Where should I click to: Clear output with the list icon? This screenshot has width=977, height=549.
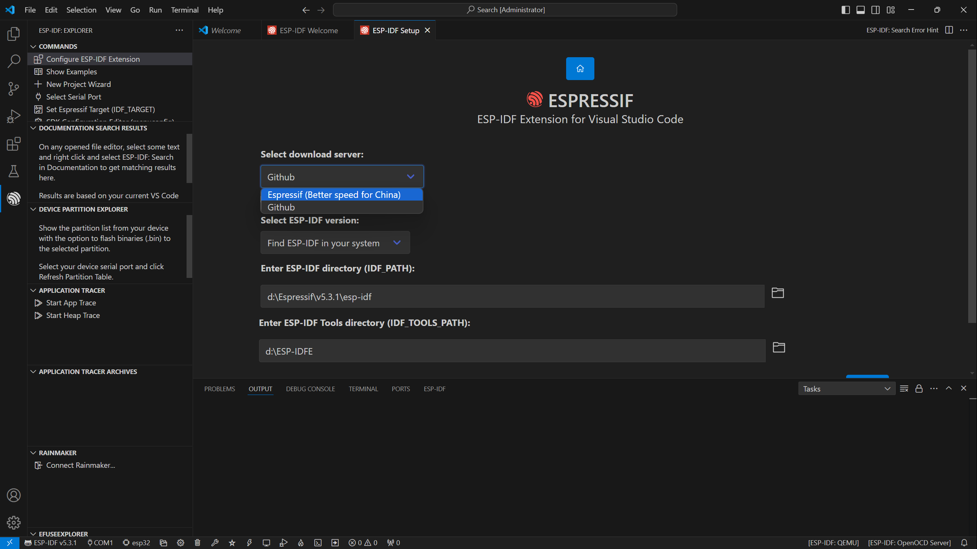(x=904, y=388)
